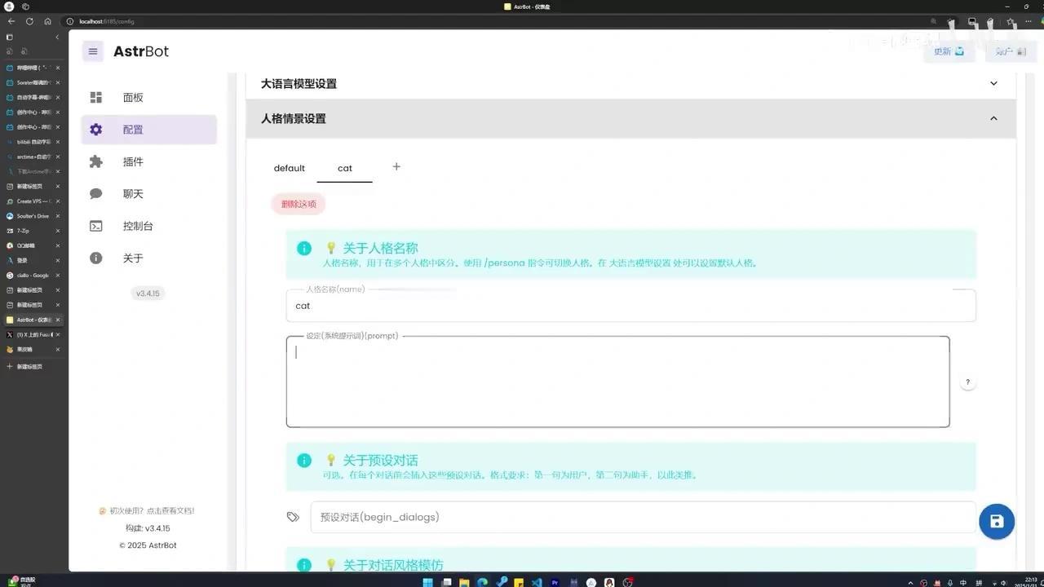Click the 聊天 speech bubble icon
Image resolution: width=1044 pixels, height=587 pixels.
(x=96, y=193)
